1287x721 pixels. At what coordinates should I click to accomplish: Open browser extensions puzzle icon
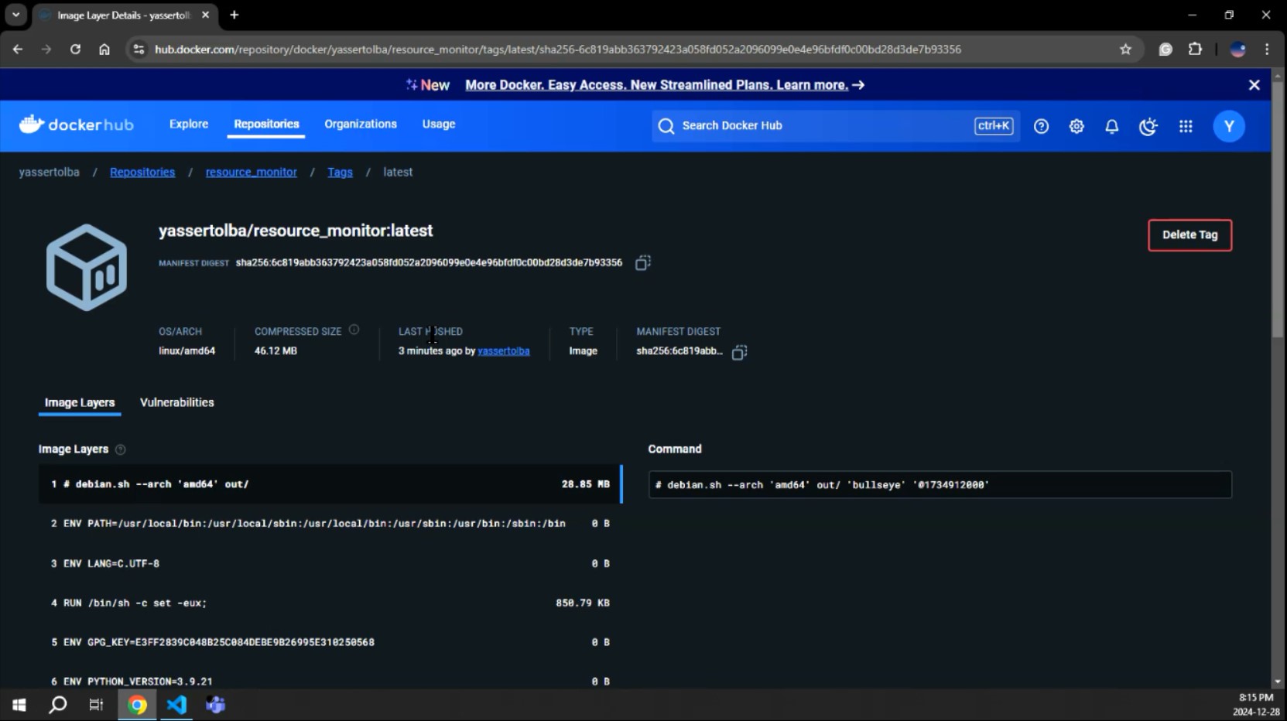tap(1195, 49)
